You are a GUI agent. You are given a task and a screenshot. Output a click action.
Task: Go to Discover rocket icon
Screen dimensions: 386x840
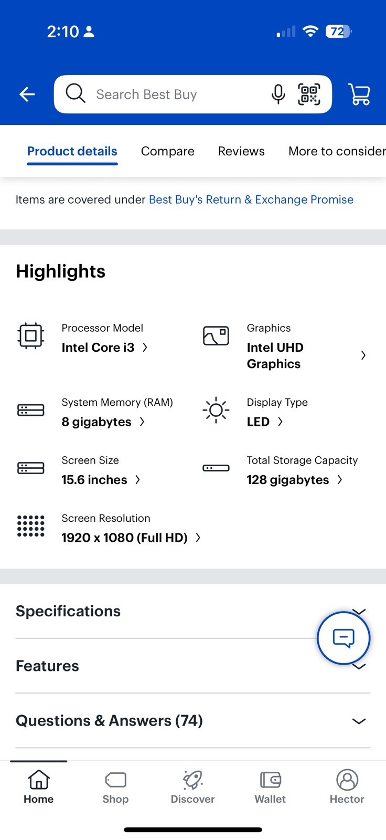click(192, 786)
